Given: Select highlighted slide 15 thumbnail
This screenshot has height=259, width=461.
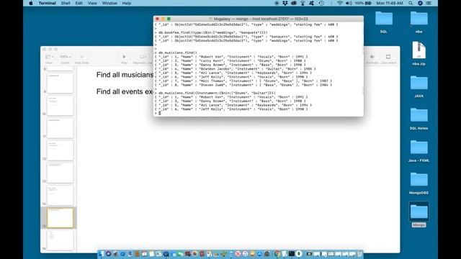Looking at the screenshot, I should (60, 218).
